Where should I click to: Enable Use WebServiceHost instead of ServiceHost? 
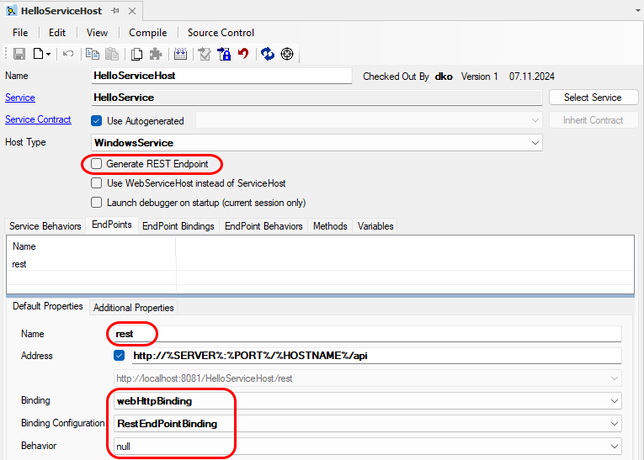click(x=97, y=183)
